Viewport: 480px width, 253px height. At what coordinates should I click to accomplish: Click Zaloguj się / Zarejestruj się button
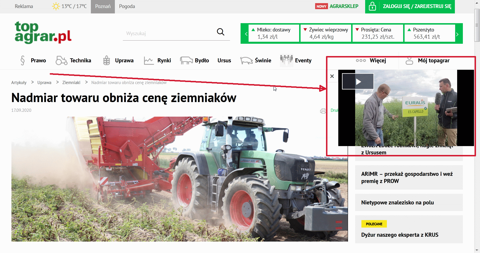[x=410, y=7]
